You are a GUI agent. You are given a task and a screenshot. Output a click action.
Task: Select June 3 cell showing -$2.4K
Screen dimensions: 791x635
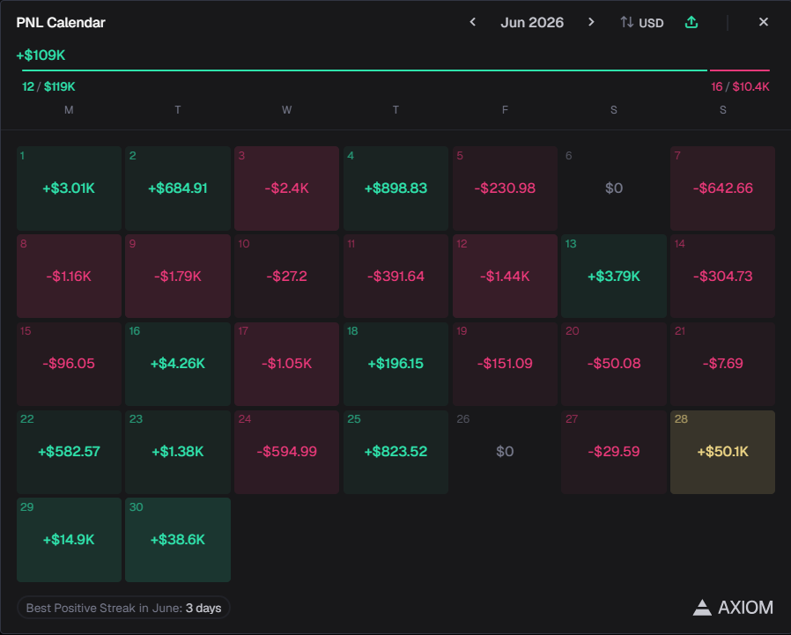(286, 188)
